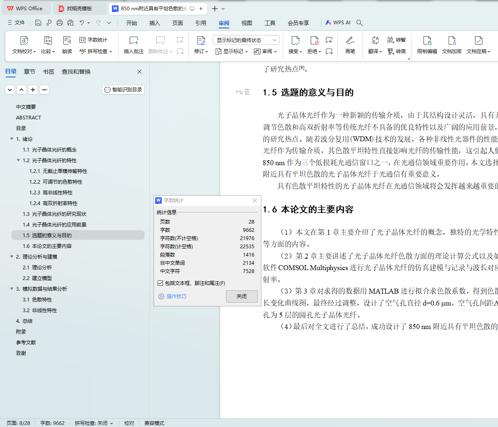
Task: Switch to the 书签 sidebar tab
Action: coord(49,72)
